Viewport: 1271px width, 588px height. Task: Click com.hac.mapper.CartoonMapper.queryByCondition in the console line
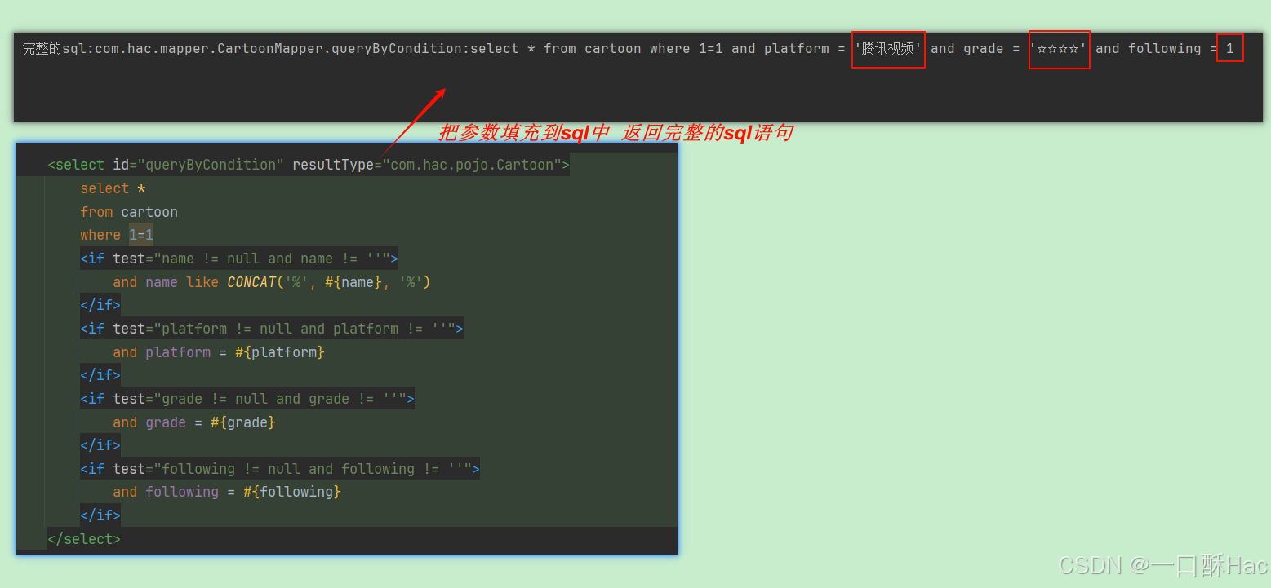(x=278, y=49)
